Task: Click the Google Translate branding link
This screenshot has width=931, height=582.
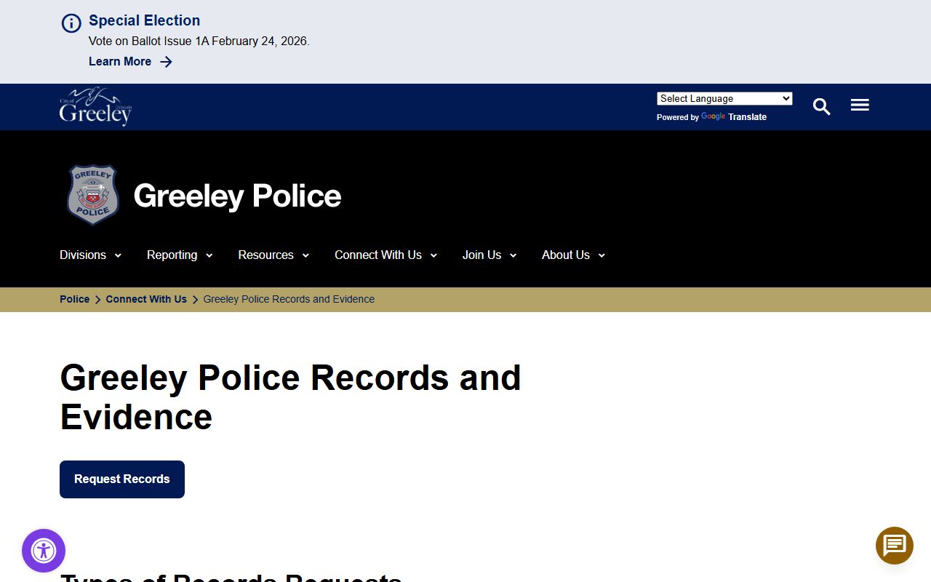Action: [733, 116]
